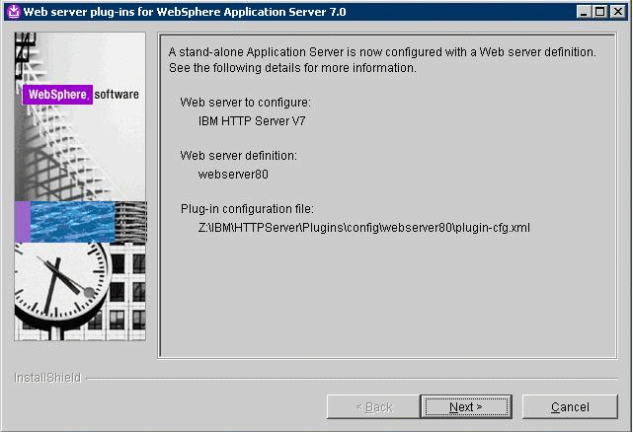Minimize the Web server plug-ins window

[x=584, y=11]
